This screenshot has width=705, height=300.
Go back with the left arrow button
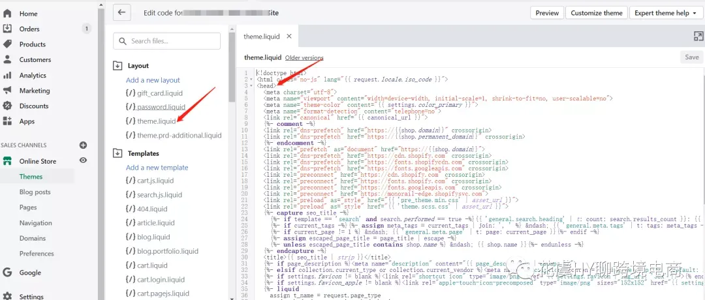click(x=121, y=12)
